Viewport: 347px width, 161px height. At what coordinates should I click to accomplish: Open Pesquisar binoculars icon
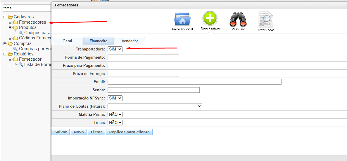click(238, 20)
